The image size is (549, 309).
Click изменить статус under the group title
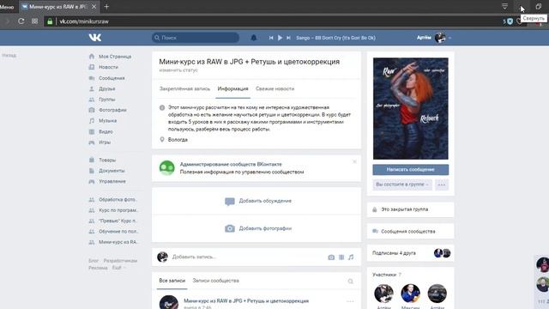tap(178, 70)
